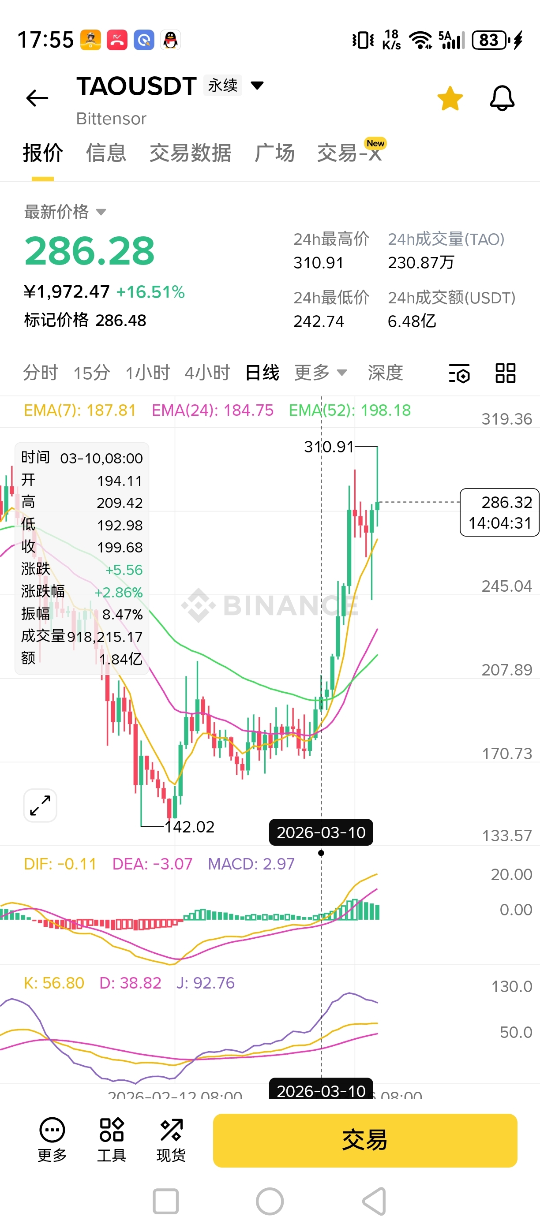Image resolution: width=540 pixels, height=1224 pixels.
Task: Open the 深度 depth view
Action: 385,373
